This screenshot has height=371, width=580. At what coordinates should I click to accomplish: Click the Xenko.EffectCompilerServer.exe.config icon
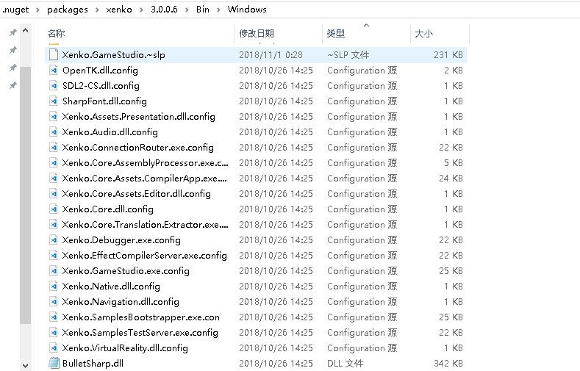point(54,256)
